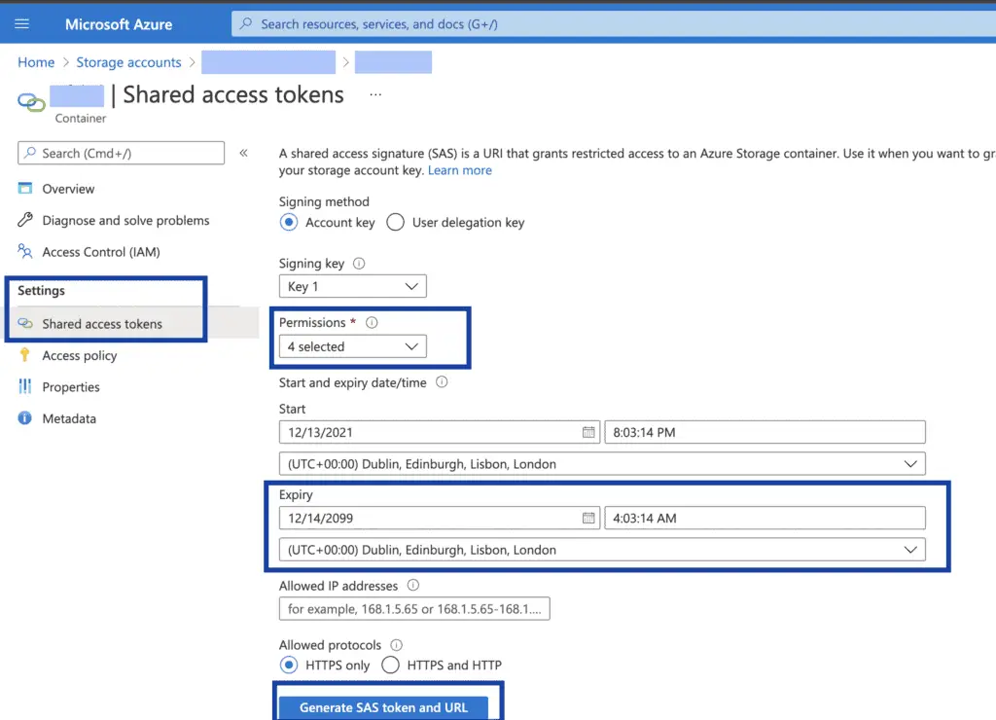Go to Home breadcrumb
The height and width of the screenshot is (720, 996).
pyautogui.click(x=36, y=62)
